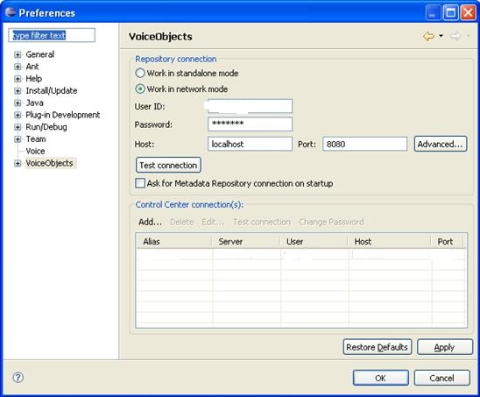Viewport: 480px width, 397px height.
Task: Click the Apply button
Action: coord(445,347)
